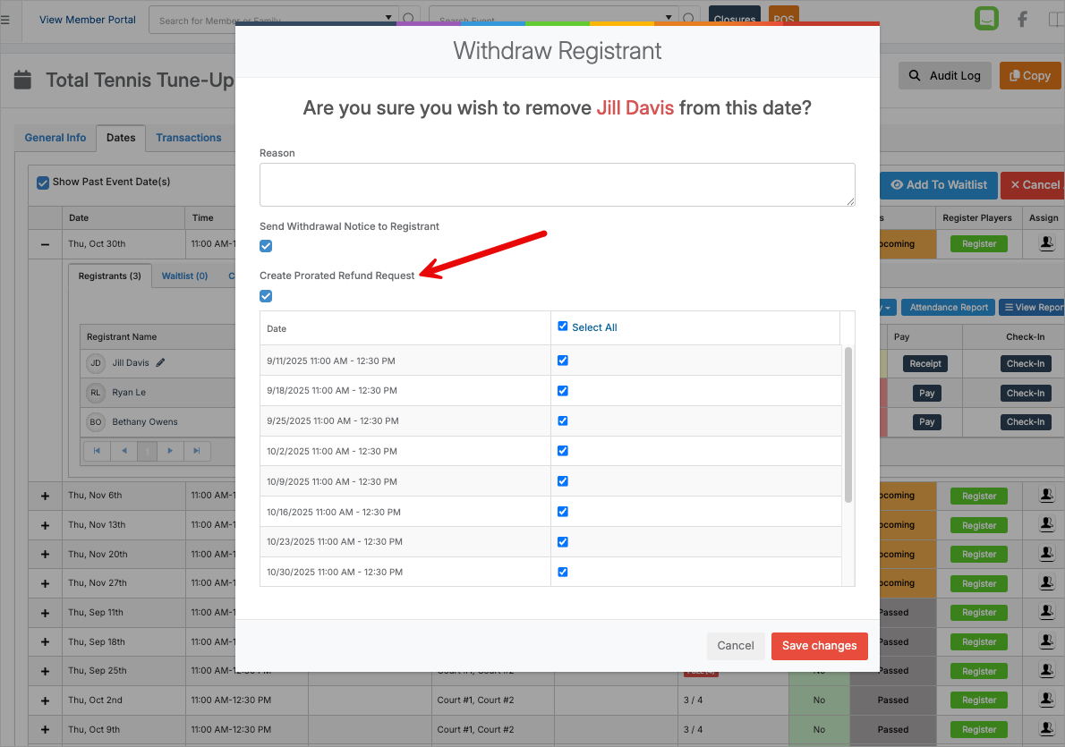Click the hamburger menu icon

click(x=5, y=20)
